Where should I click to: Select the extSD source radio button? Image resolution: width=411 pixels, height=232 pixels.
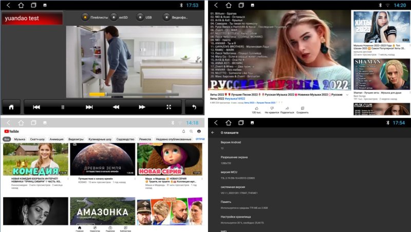(113, 17)
